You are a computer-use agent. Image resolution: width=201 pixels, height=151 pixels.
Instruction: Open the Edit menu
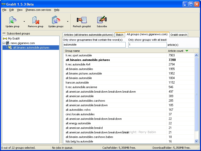point(12,10)
